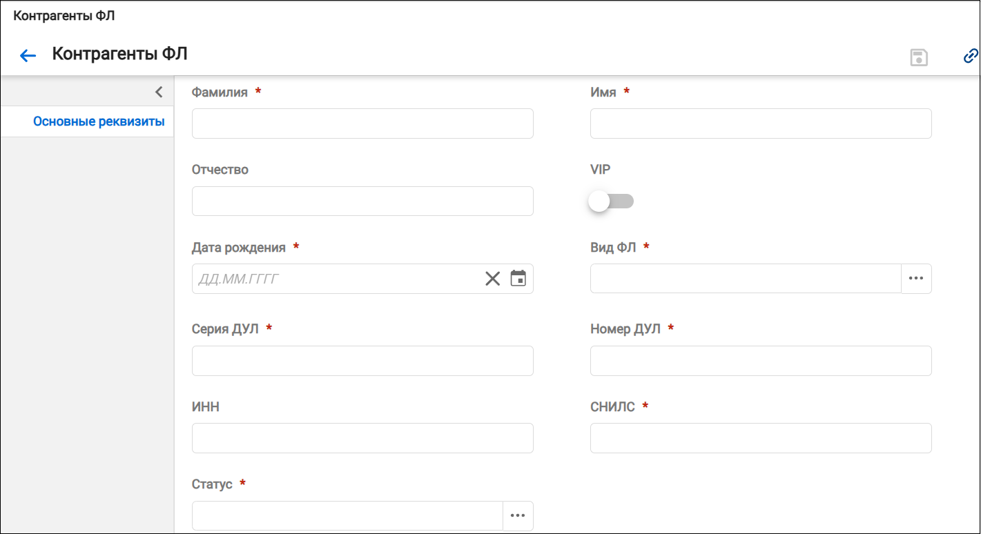
Task: Collapse the left sidebar panel chevron
Action: pyautogui.click(x=159, y=92)
